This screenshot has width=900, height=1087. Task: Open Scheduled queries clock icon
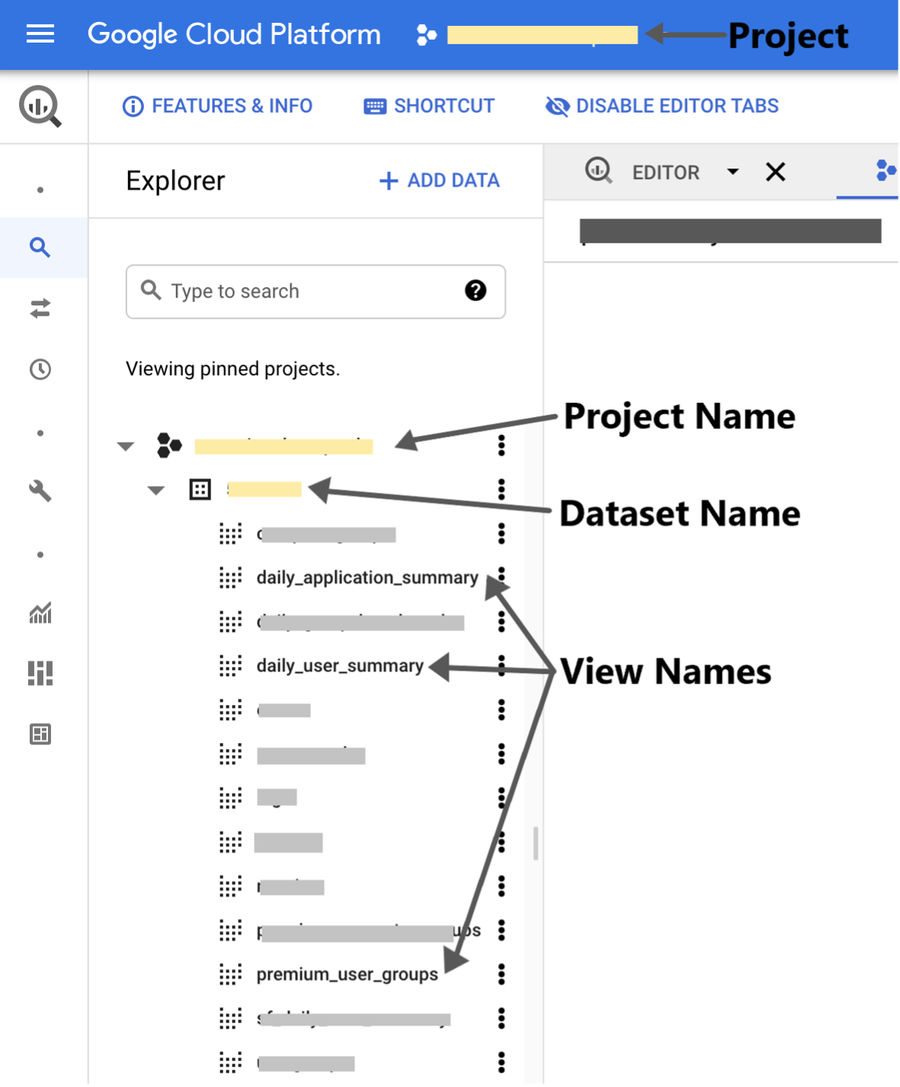pos(40,369)
